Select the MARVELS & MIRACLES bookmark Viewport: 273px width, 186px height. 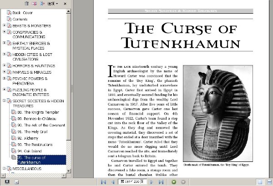click(x=32, y=72)
